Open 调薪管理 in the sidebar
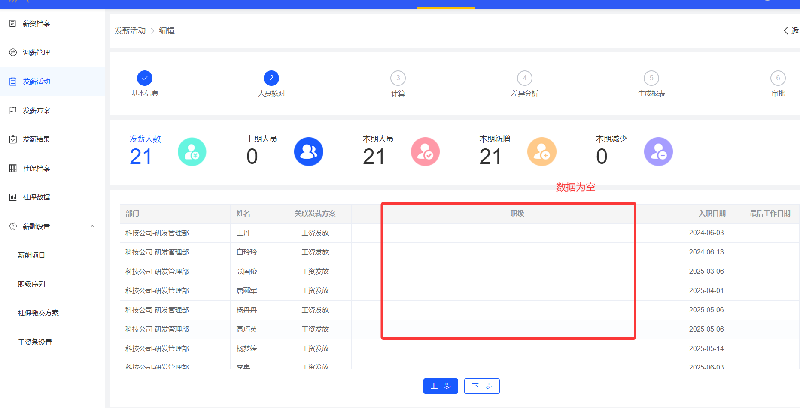 coord(37,53)
